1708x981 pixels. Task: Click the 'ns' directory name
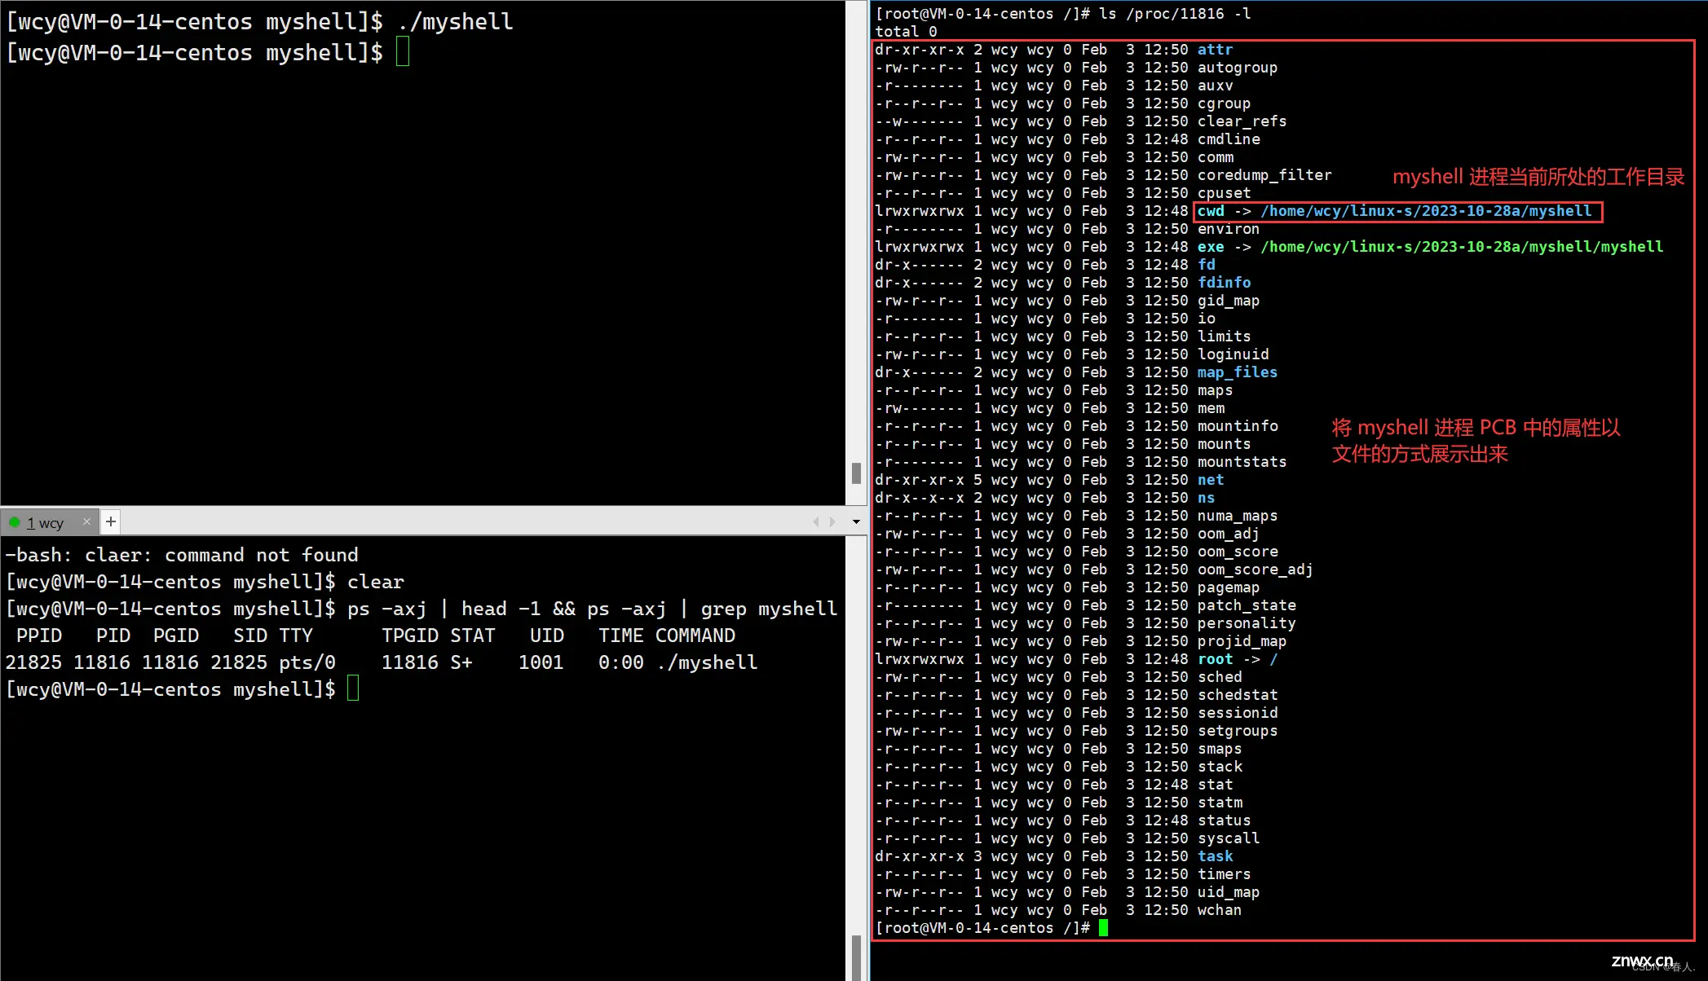pyautogui.click(x=1206, y=498)
